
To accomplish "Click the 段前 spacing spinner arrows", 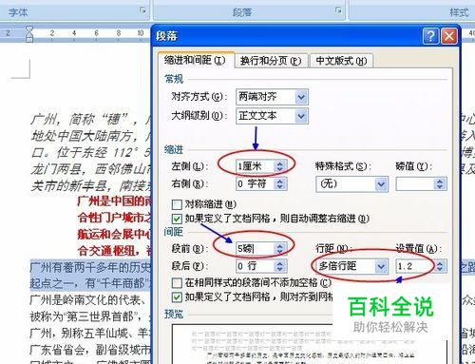I will click(x=280, y=249).
